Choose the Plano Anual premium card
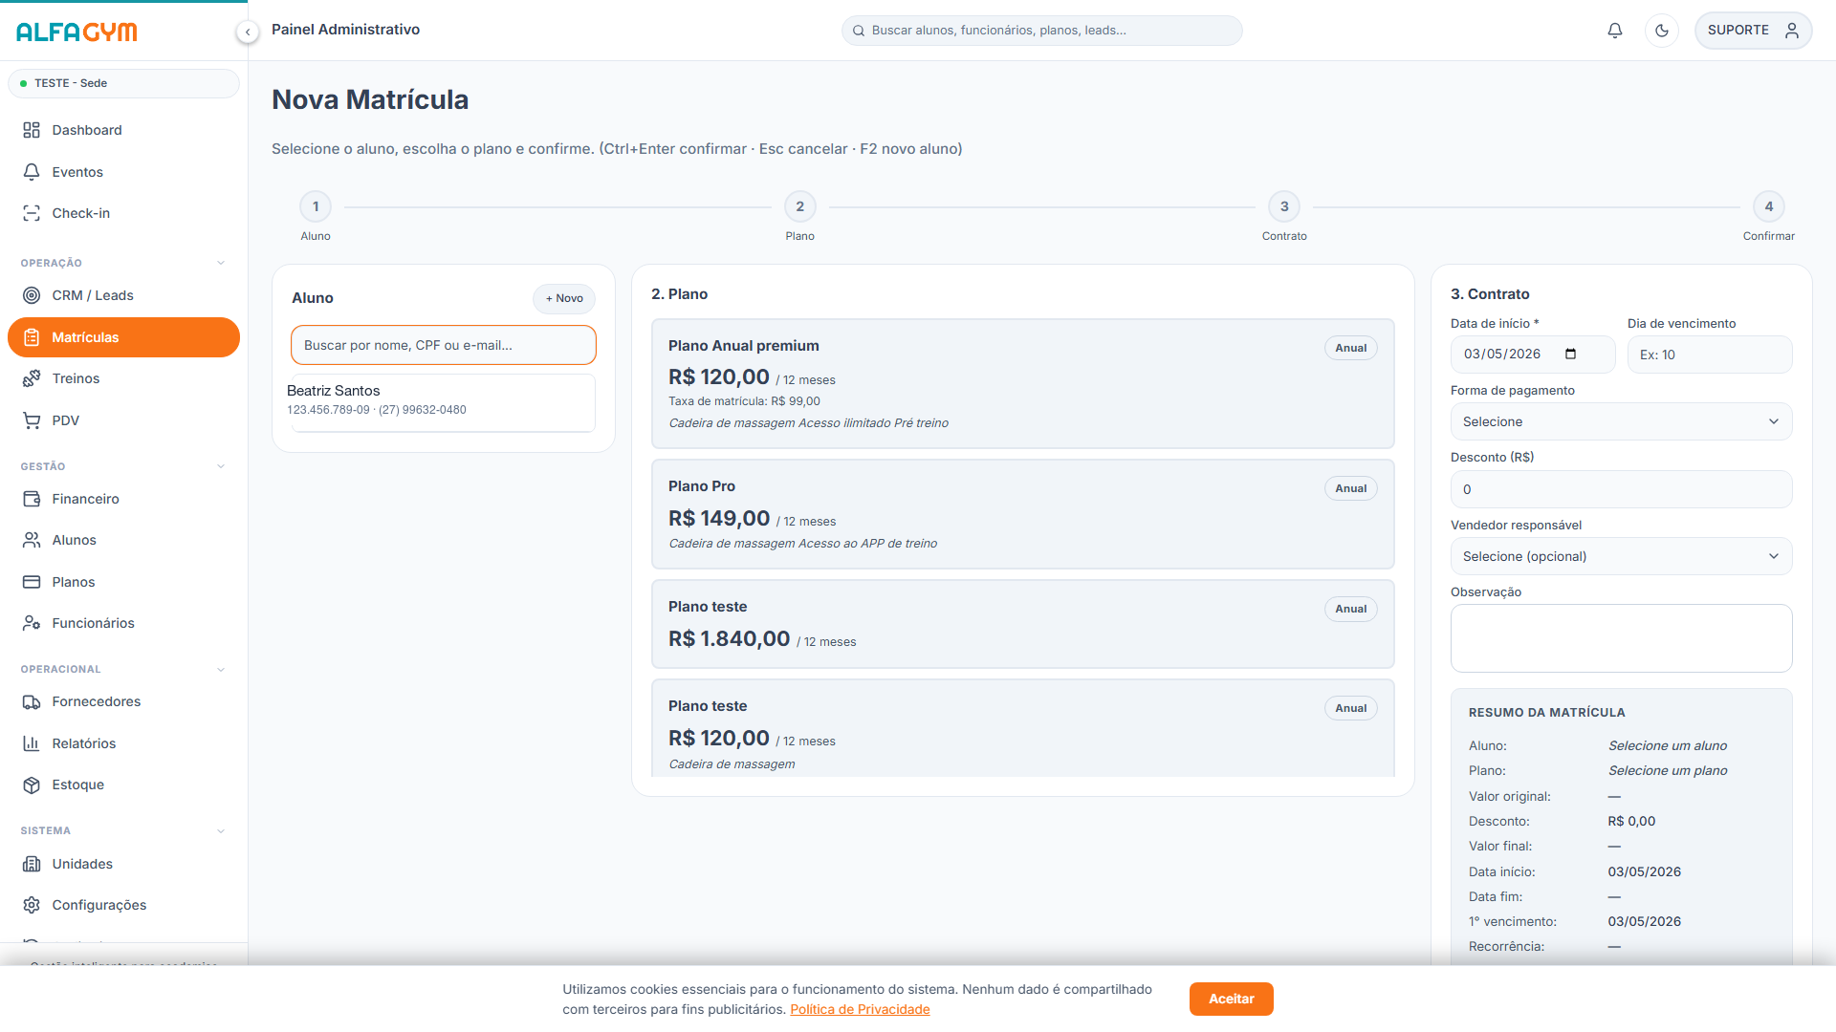Image resolution: width=1836 pixels, height=1032 pixels. point(1022,383)
